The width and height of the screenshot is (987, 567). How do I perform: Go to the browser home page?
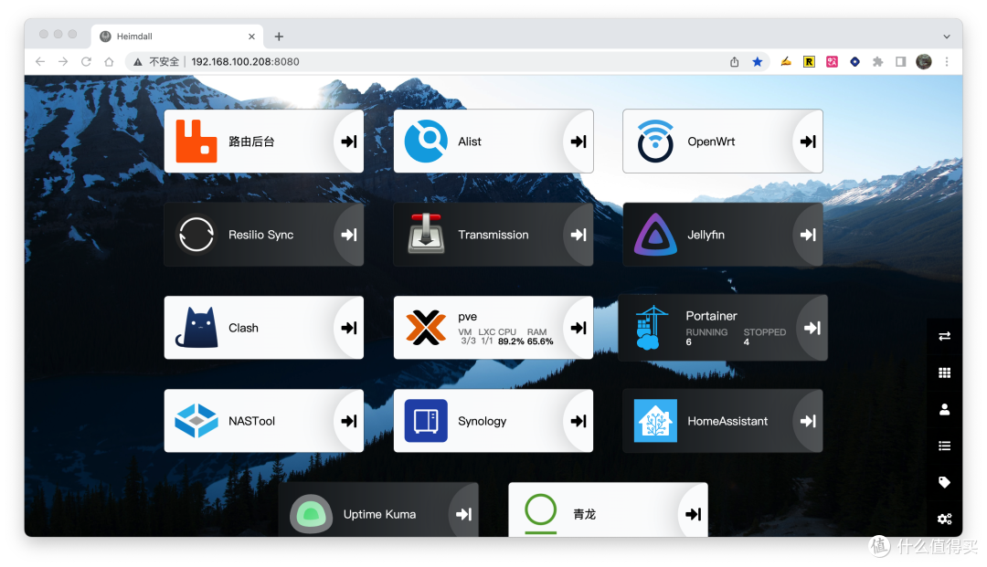(x=109, y=61)
